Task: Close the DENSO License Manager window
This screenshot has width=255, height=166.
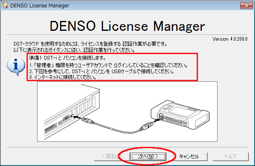Action: point(246,6)
